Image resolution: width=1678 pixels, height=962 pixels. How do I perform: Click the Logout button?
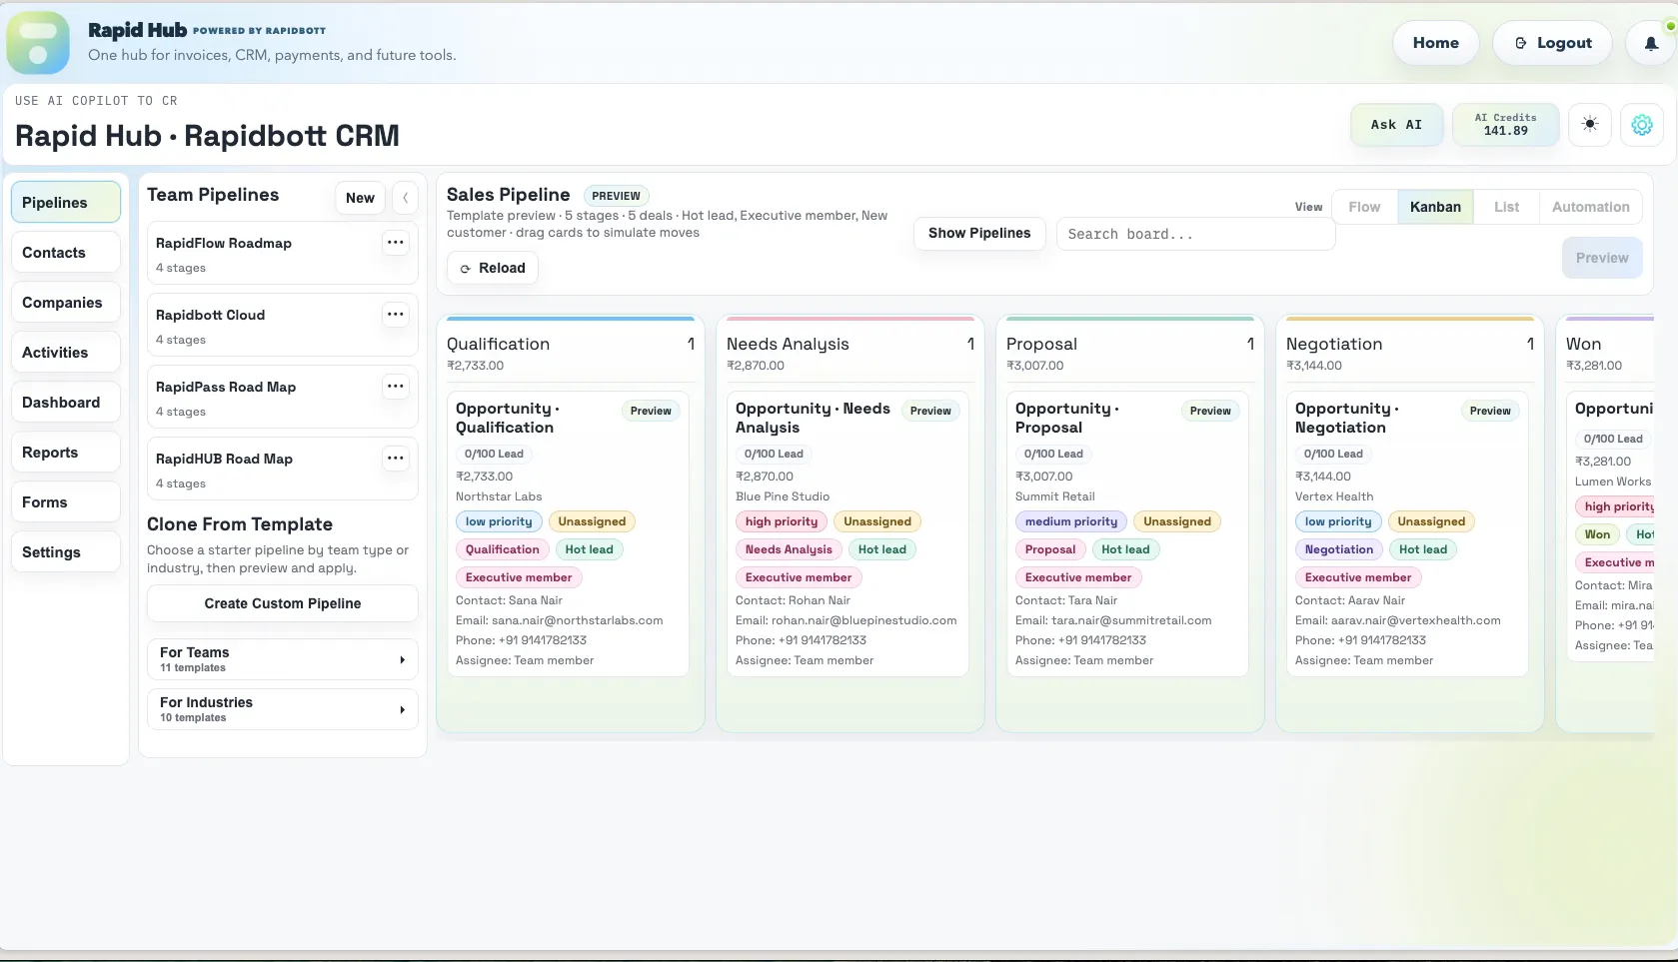click(x=1553, y=43)
